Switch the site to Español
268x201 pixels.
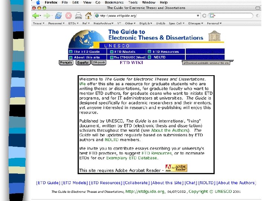pos(83,63)
